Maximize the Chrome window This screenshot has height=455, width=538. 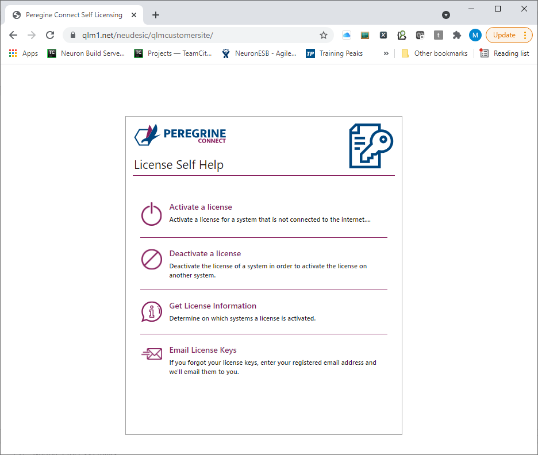pos(498,9)
